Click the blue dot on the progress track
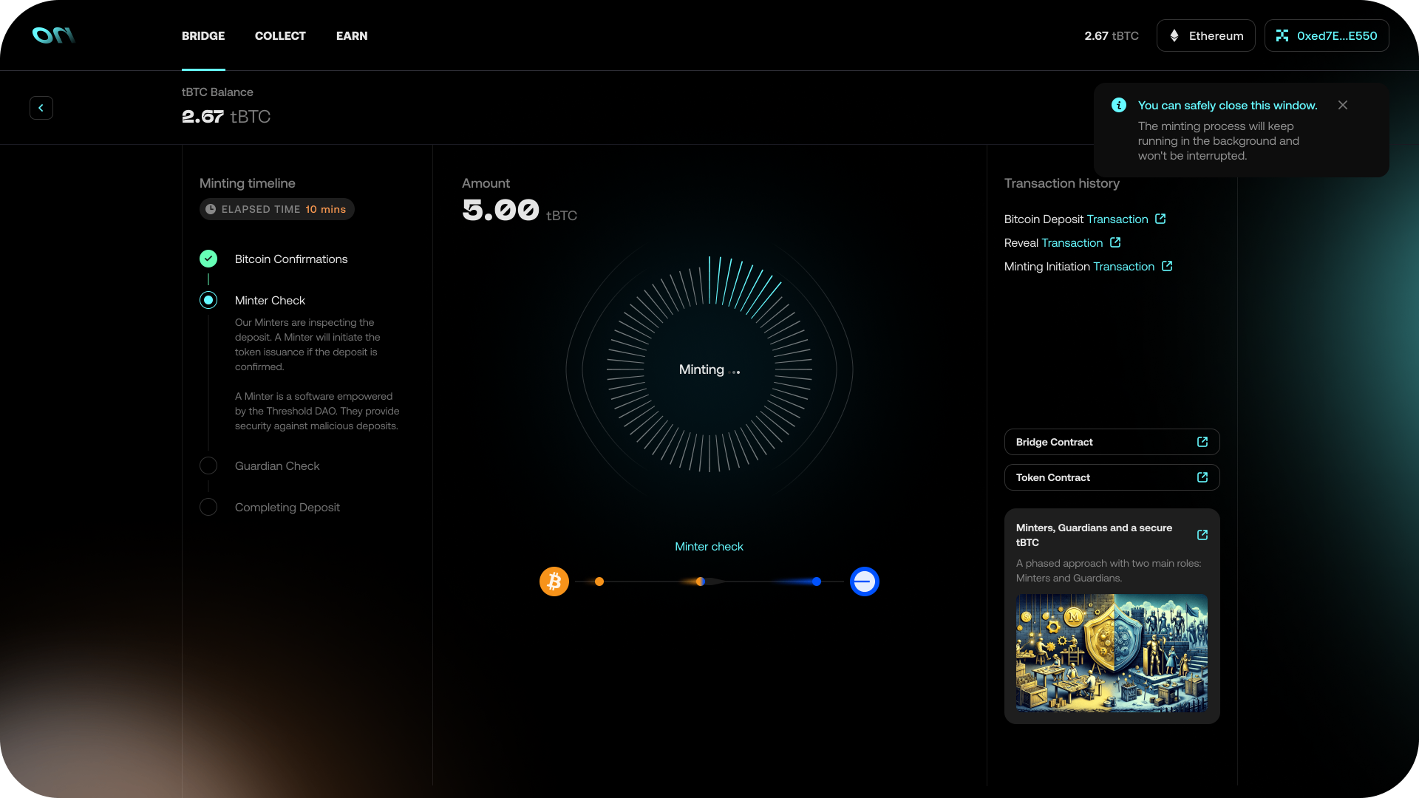Screen dimensions: 1419x798 click(817, 582)
